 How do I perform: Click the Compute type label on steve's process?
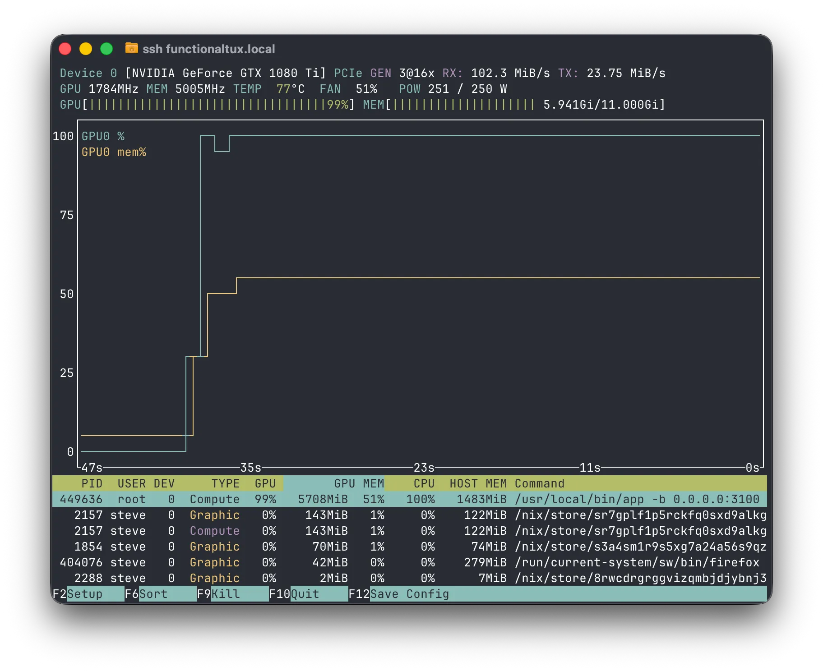(x=214, y=531)
